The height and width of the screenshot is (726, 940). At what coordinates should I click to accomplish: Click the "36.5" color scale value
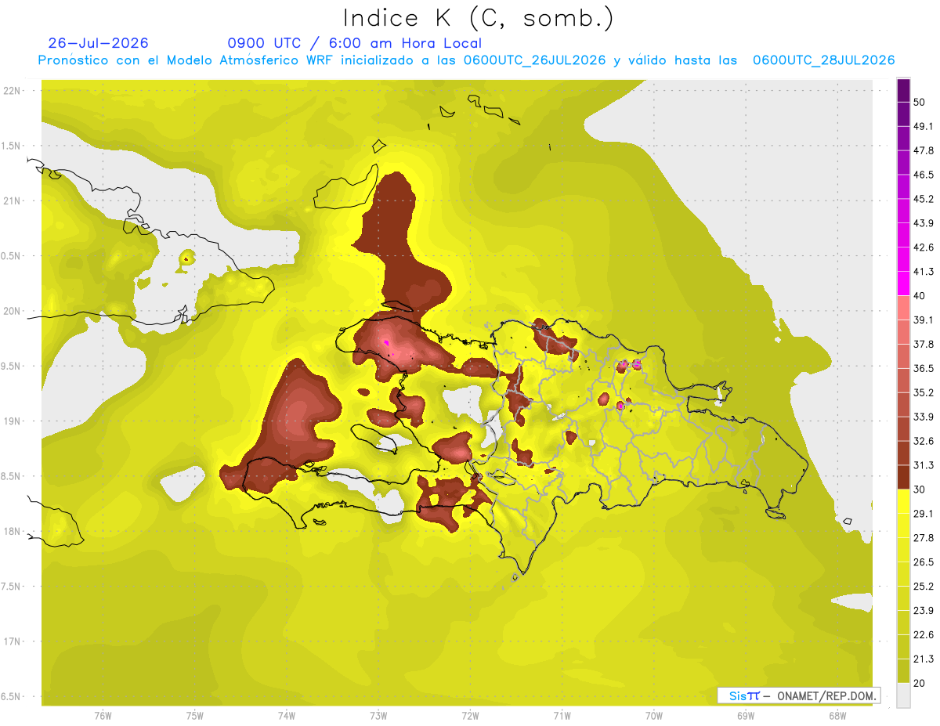[924, 369]
